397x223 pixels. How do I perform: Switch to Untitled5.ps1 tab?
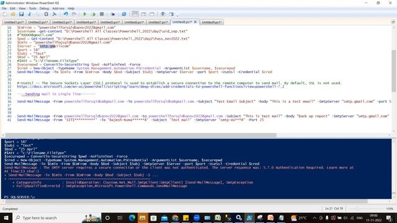click(110, 22)
